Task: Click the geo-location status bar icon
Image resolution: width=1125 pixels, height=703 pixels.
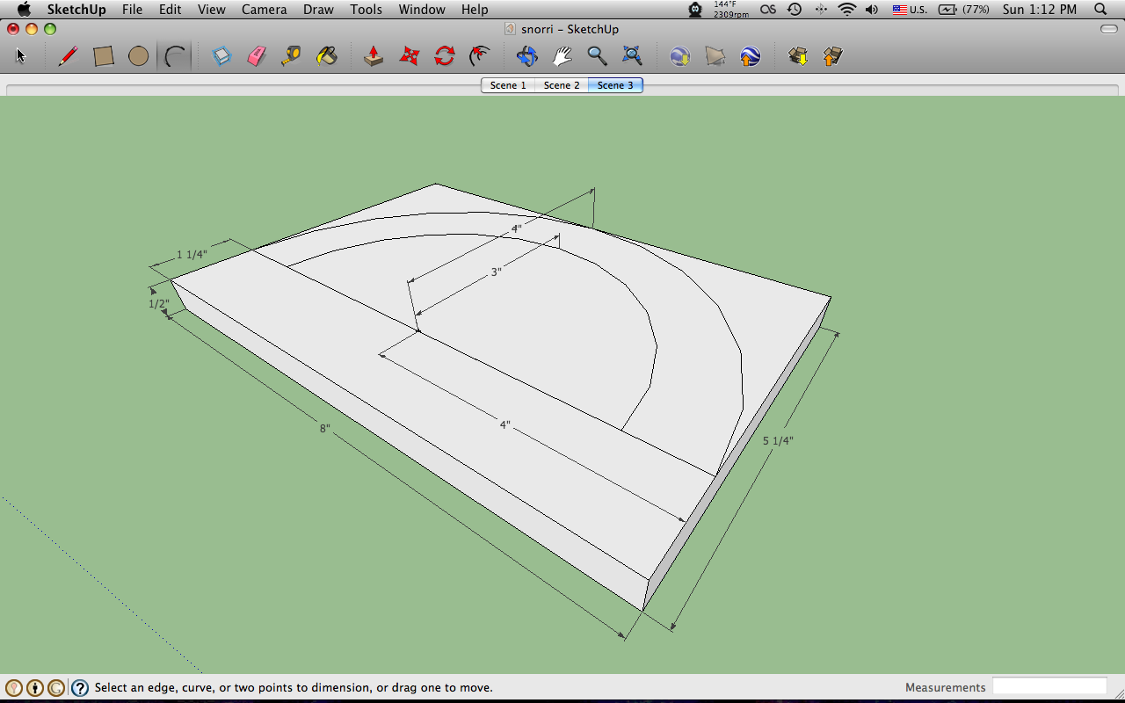Action: pyautogui.click(x=14, y=688)
